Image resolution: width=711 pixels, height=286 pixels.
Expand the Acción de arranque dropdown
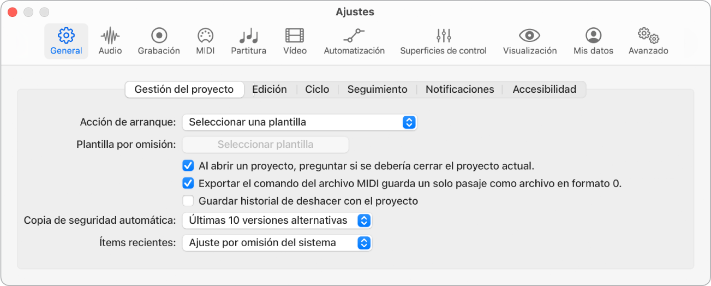point(300,122)
